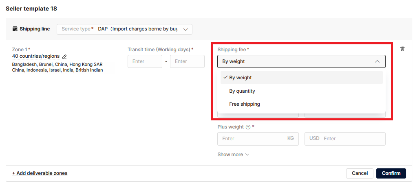Click the Service type dropdown chevron arrow
The width and height of the screenshot is (415, 183).
pyautogui.click(x=186, y=29)
